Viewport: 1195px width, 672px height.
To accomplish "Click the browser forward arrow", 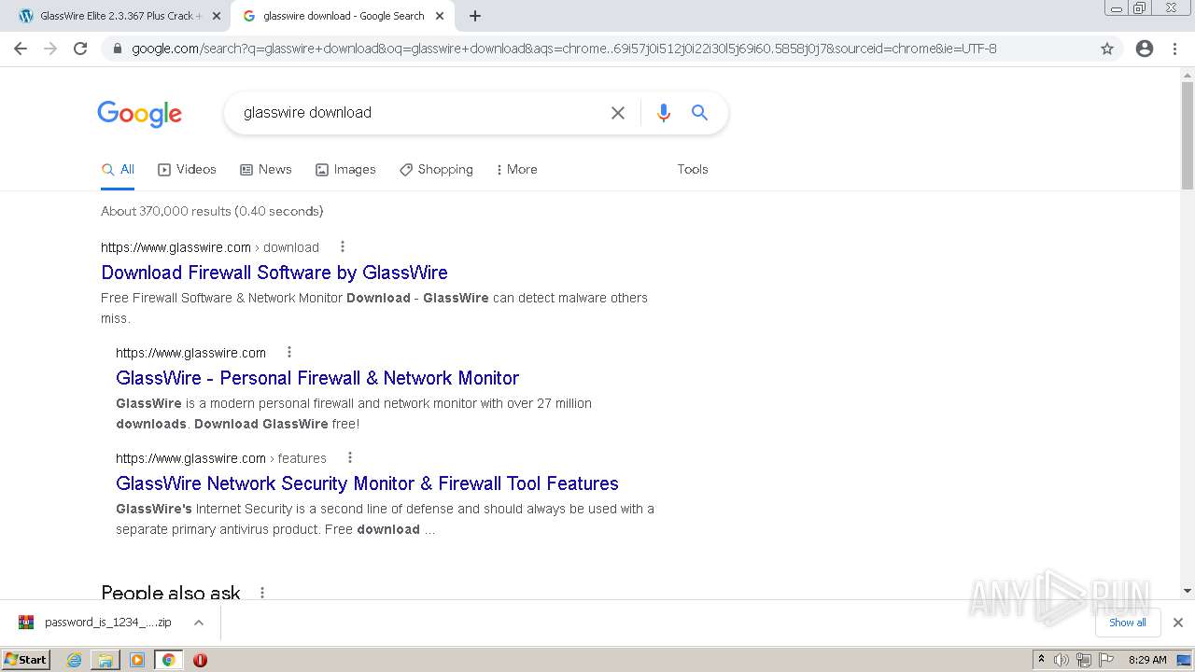I will [50, 49].
